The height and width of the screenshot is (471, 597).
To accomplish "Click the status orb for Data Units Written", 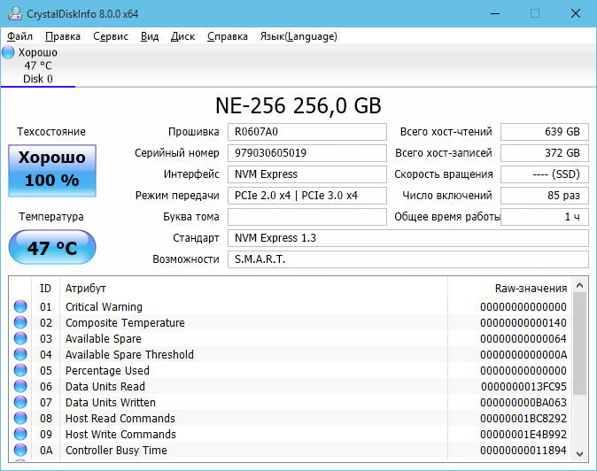I will (20, 402).
